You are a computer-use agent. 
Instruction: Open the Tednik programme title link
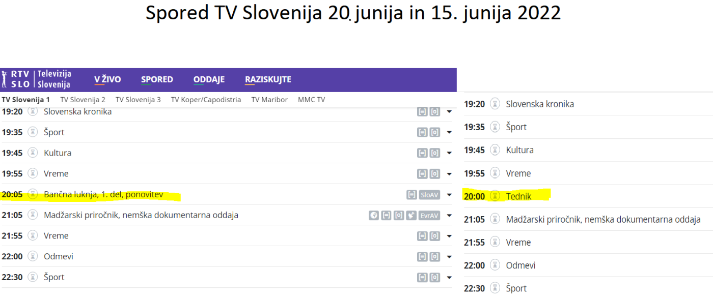click(519, 196)
